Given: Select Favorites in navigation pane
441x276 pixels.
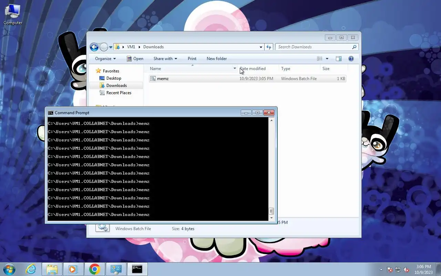Looking at the screenshot, I should (x=111, y=71).
